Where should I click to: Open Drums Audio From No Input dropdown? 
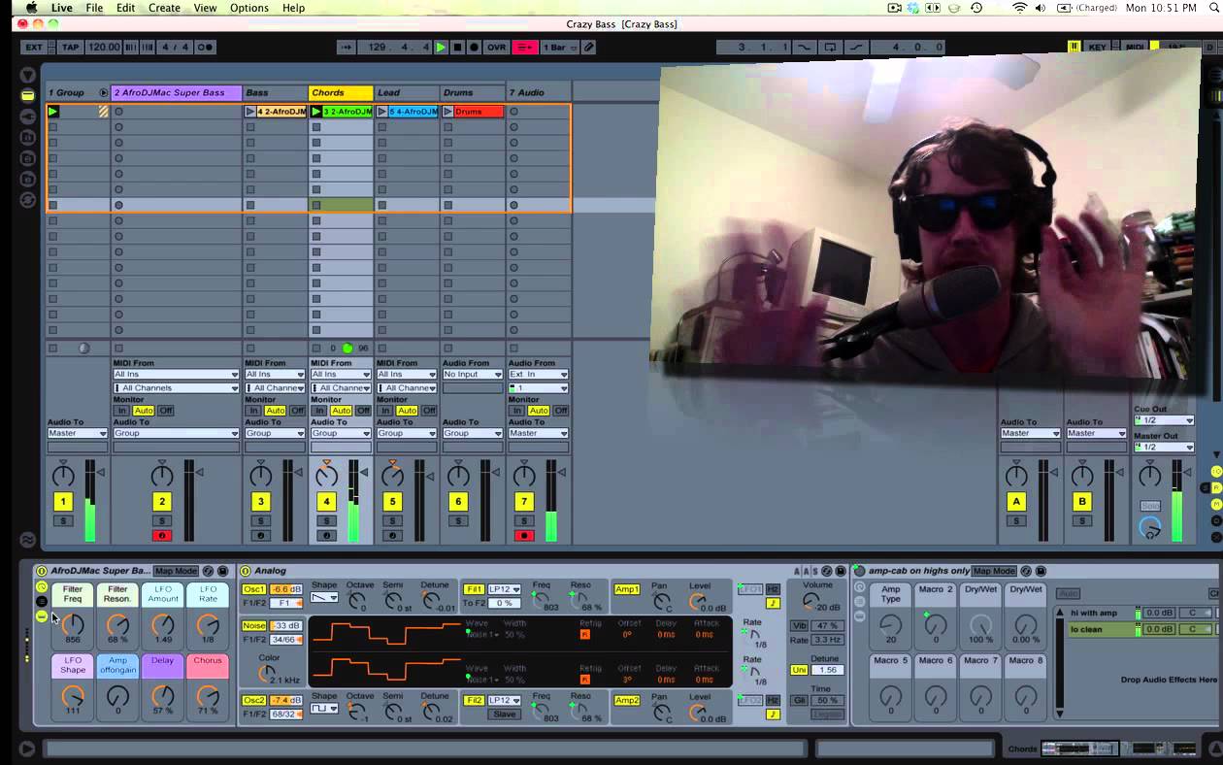tap(473, 375)
